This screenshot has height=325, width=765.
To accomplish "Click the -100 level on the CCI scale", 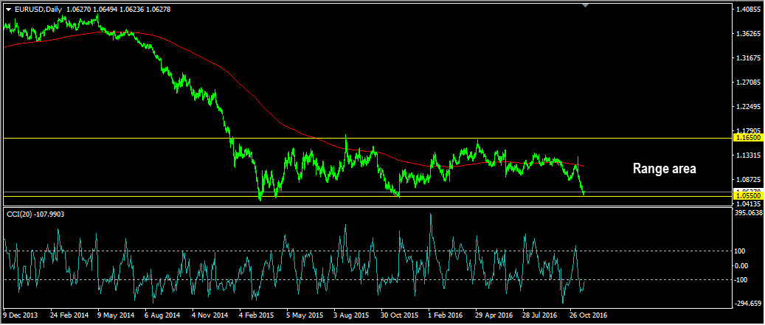I will coord(741,280).
